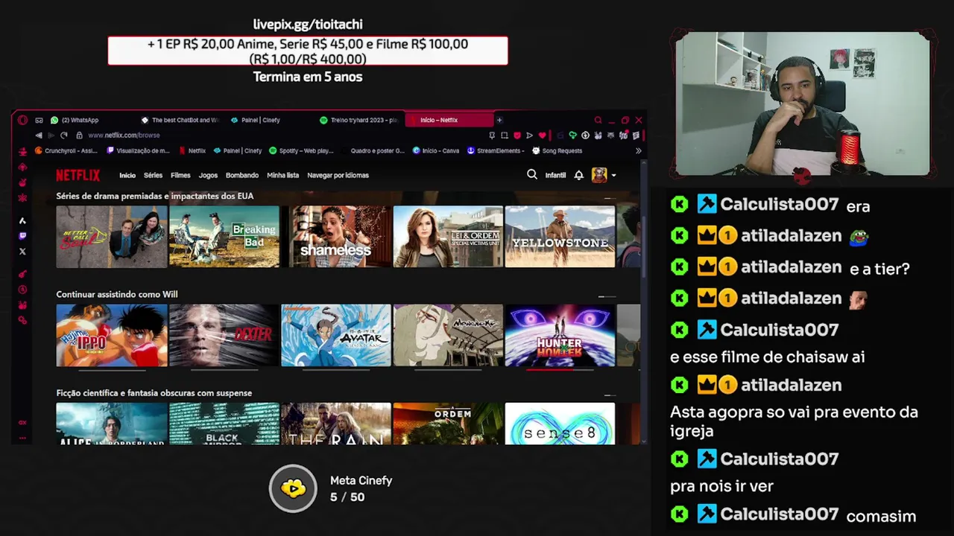The height and width of the screenshot is (536, 954).
Task: Click the Infantil link
Action: 555,175
